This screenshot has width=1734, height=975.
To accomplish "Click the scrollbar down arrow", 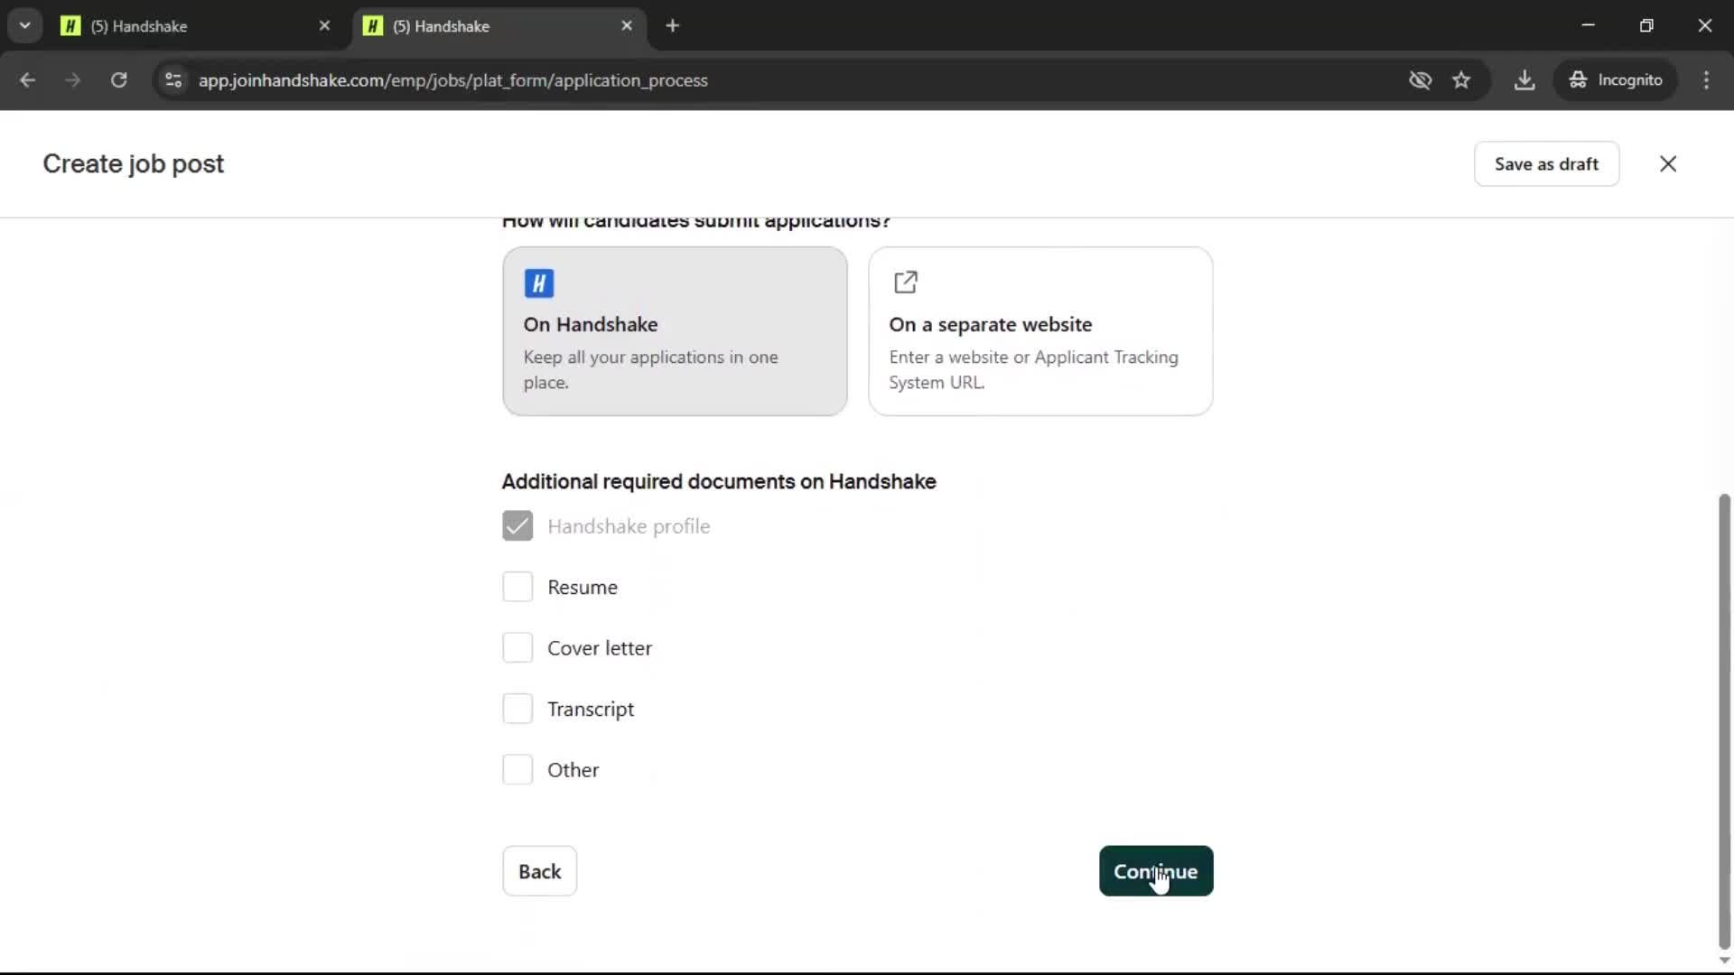I will (x=1724, y=961).
